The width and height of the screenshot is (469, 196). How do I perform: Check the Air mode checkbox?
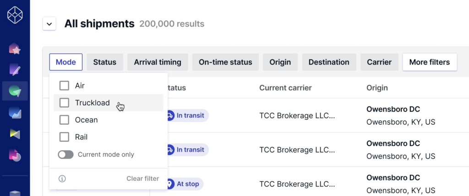click(x=64, y=85)
